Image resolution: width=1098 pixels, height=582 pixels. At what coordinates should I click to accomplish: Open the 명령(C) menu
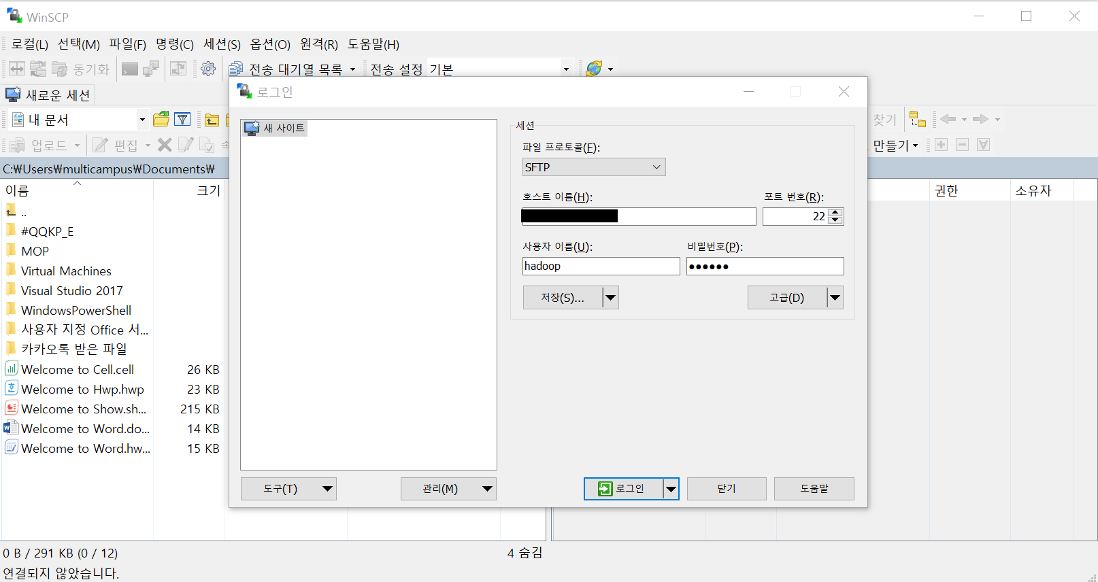coord(175,44)
